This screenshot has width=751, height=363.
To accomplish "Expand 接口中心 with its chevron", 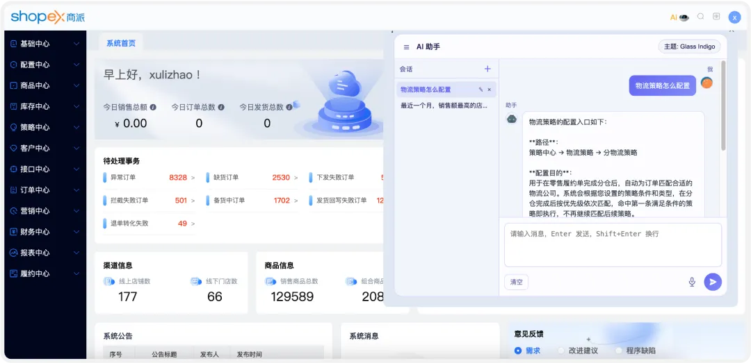I will coord(76,169).
